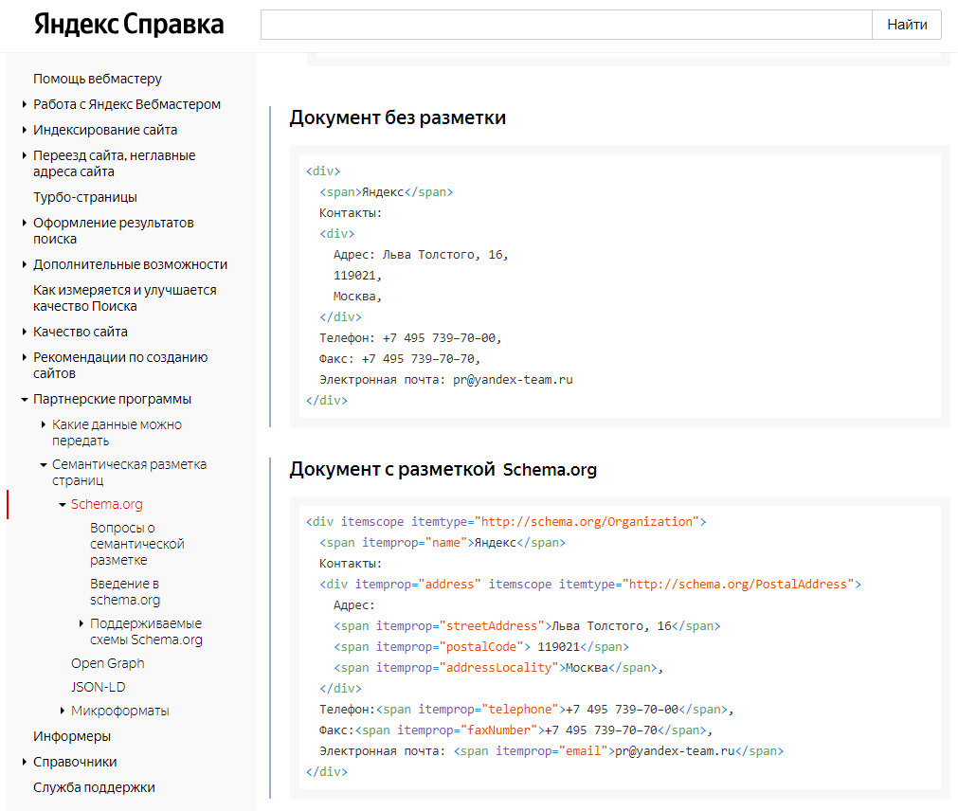Select Партнерские программы section

click(113, 399)
